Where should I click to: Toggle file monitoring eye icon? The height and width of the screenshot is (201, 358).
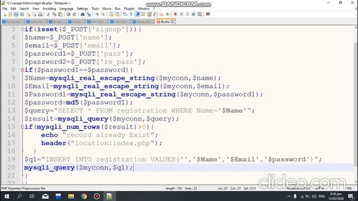[x=167, y=14]
